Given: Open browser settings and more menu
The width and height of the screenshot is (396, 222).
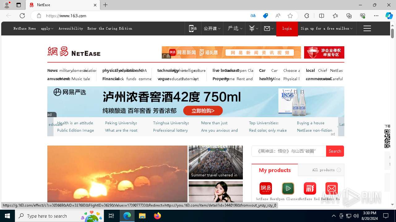Looking at the screenshot, I should pyautogui.click(x=376, y=16).
